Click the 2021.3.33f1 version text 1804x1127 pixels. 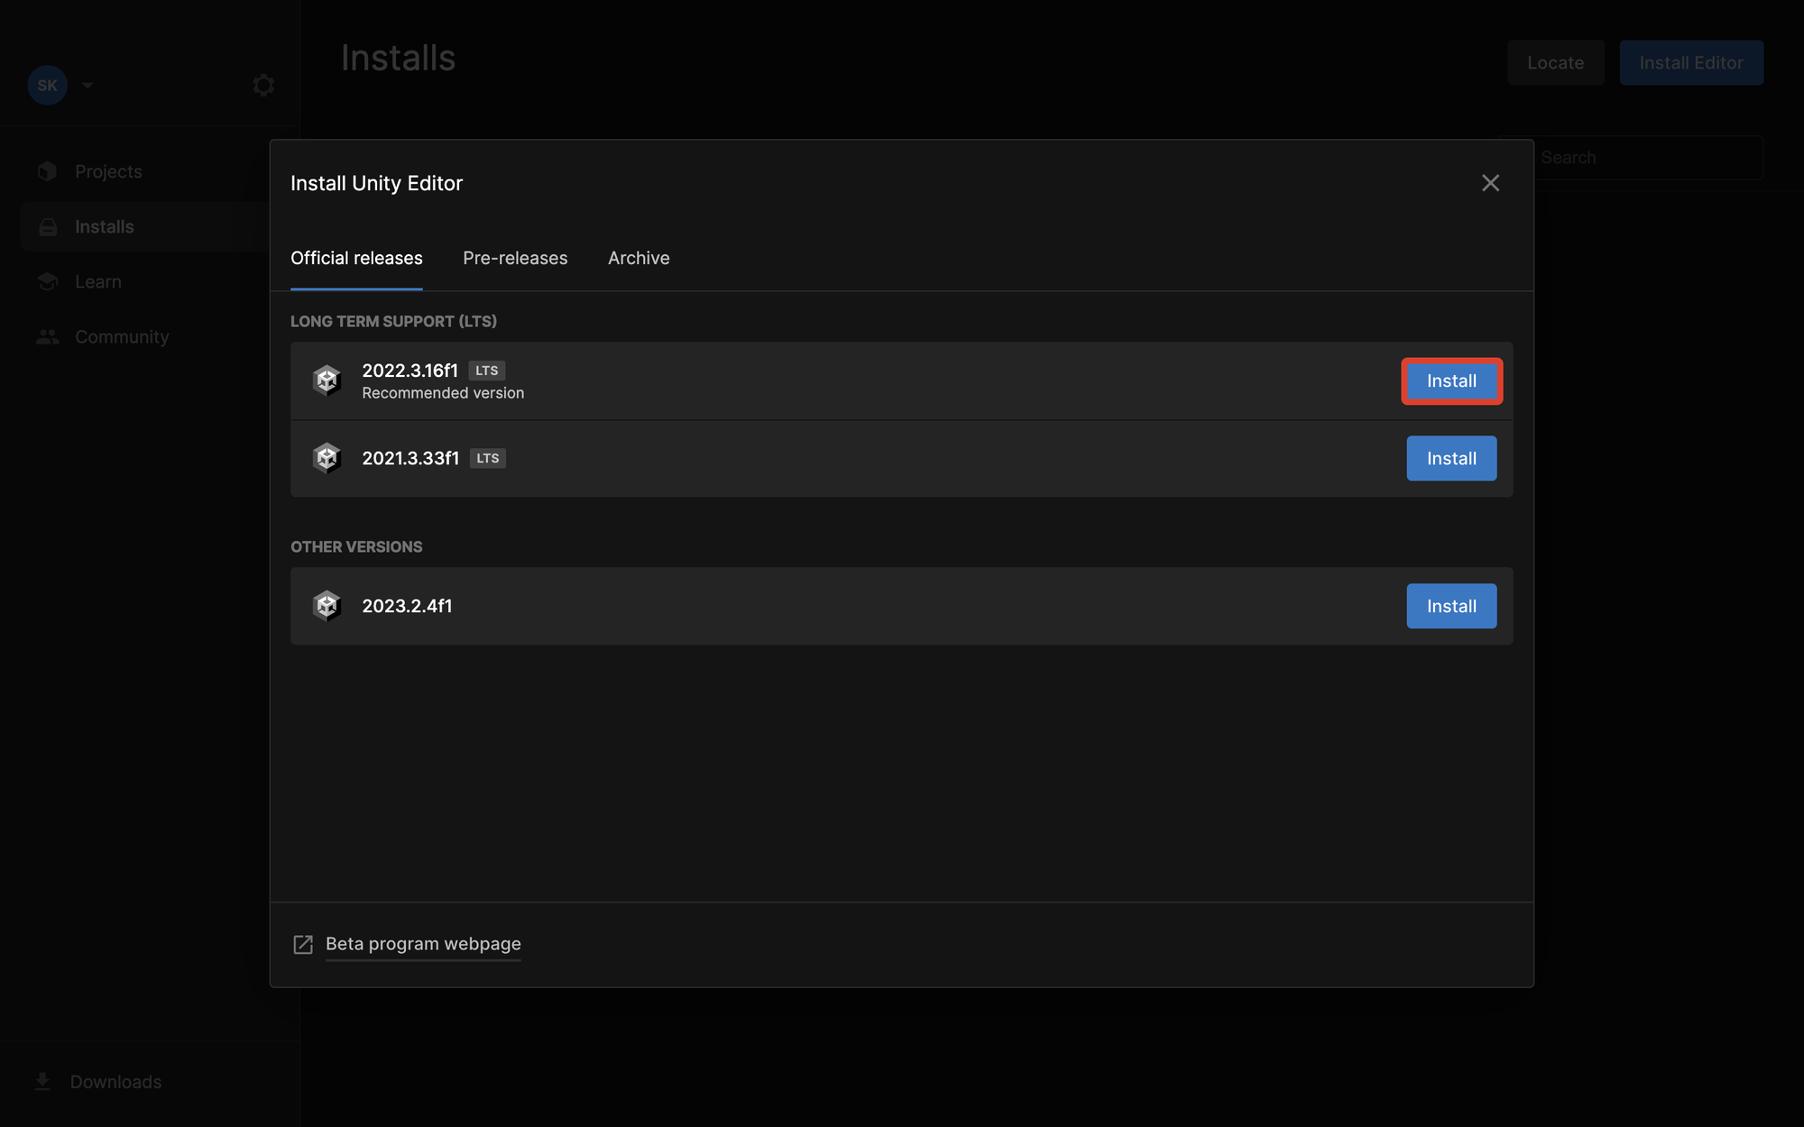point(410,458)
